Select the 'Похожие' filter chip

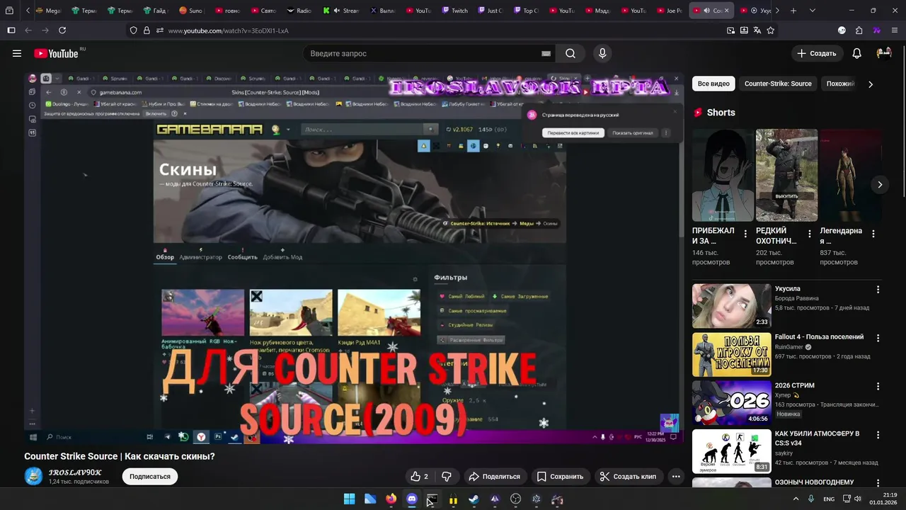(840, 84)
